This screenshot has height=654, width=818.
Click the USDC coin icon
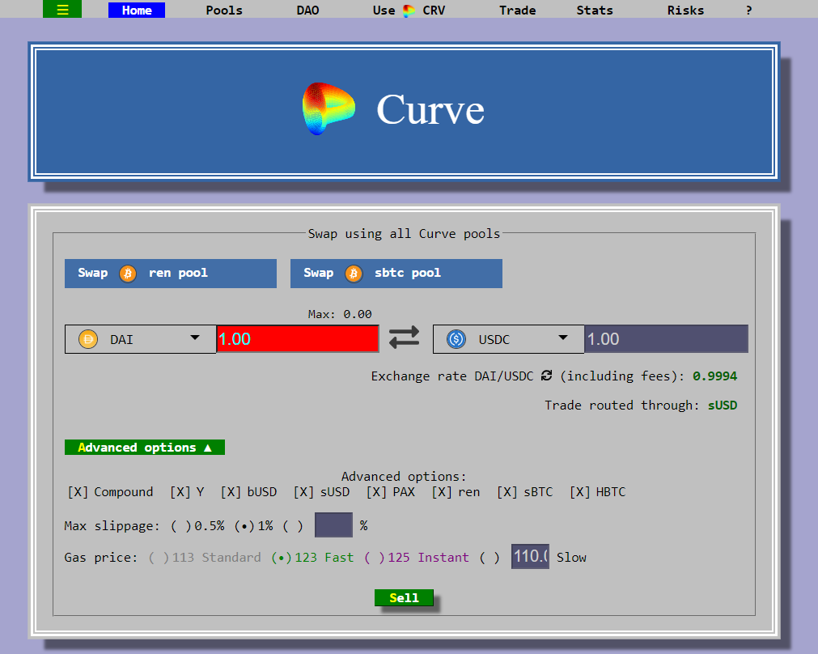pyautogui.click(x=456, y=339)
